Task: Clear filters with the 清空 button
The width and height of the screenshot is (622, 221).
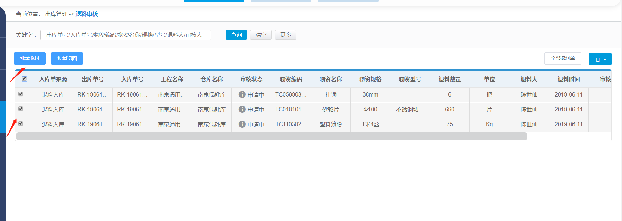Action: (x=261, y=35)
